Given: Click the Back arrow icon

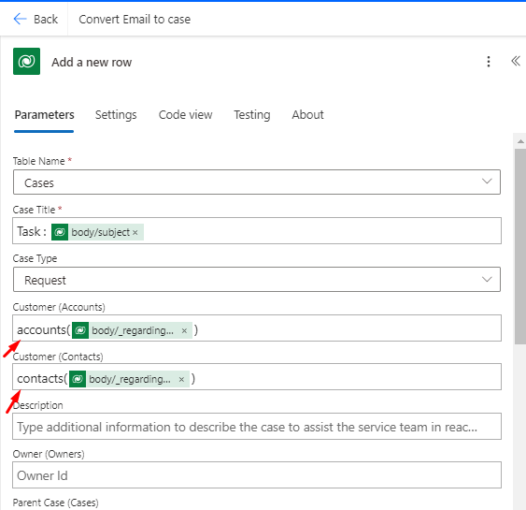Looking at the screenshot, I should pos(20,19).
